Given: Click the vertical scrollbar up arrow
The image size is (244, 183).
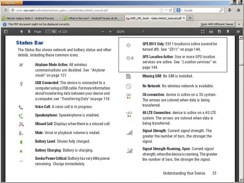Looking at the screenshot, I should (241, 37).
